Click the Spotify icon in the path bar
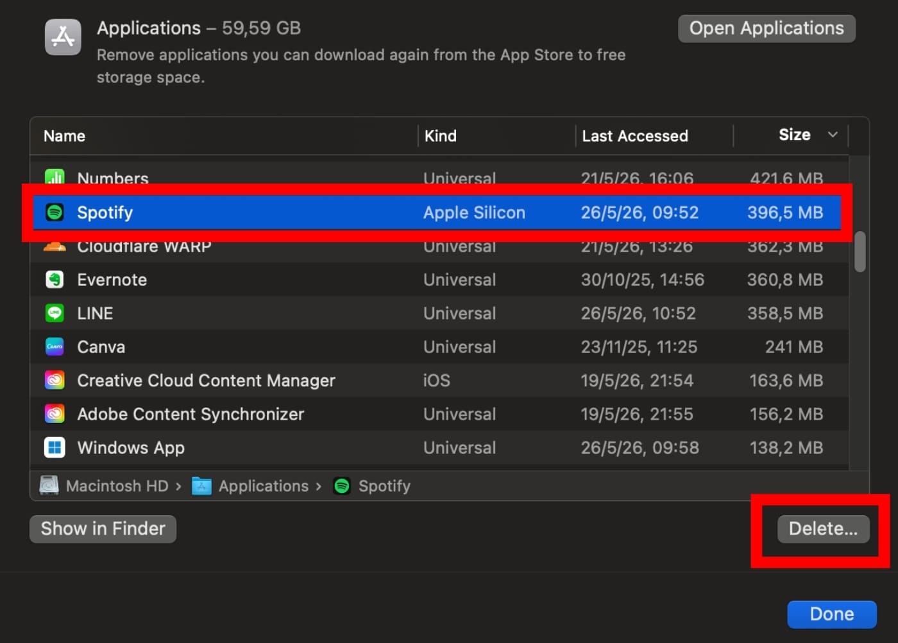 [342, 486]
